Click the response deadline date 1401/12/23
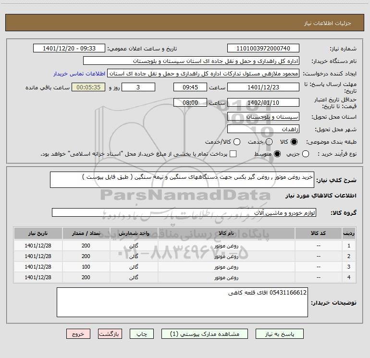 pyautogui.click(x=263, y=87)
